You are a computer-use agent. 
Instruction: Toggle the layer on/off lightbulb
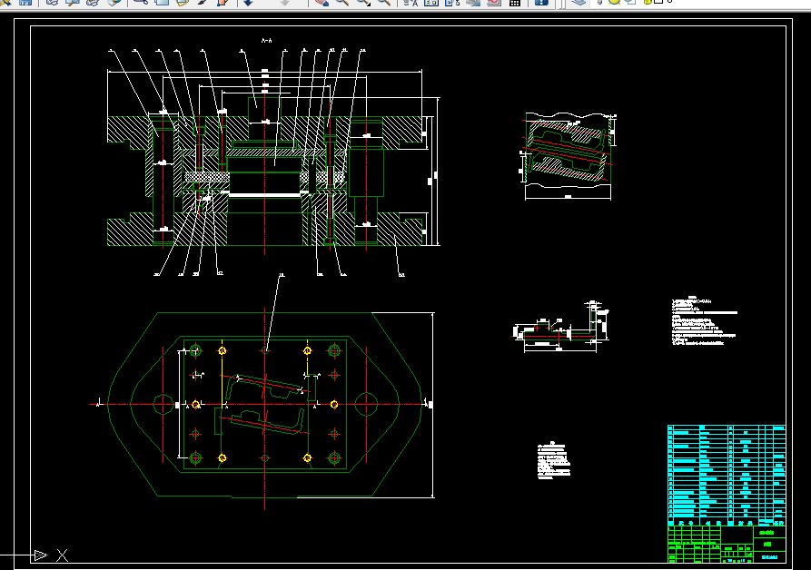[x=601, y=2]
